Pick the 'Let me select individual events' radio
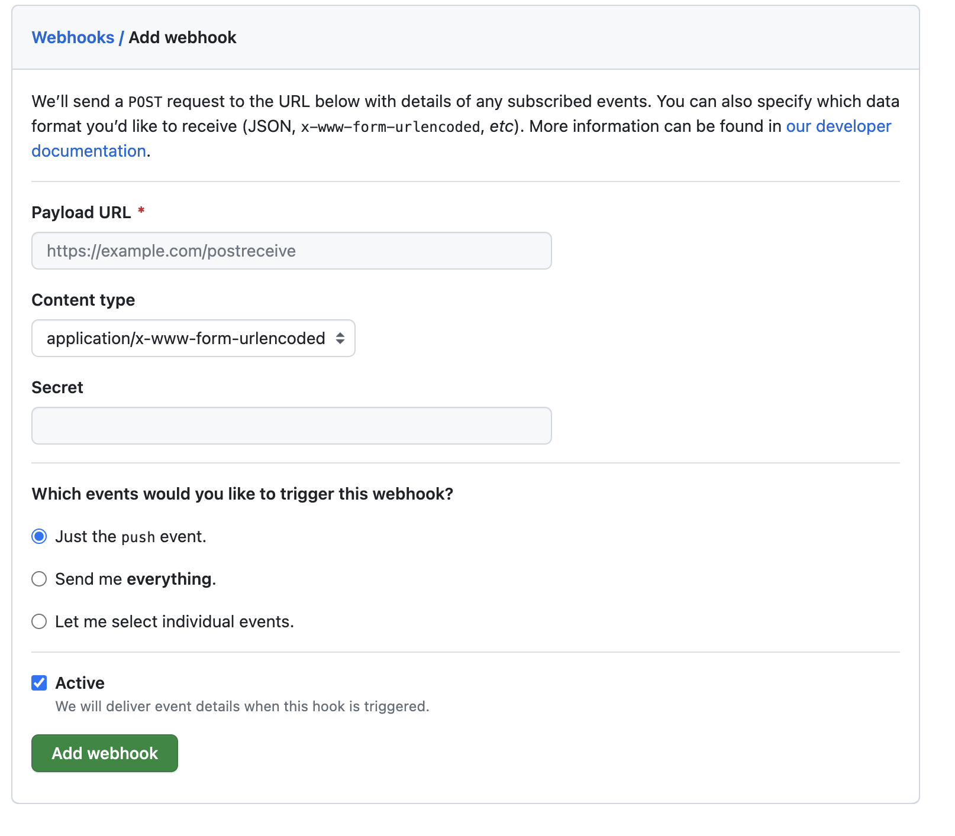Viewport: 955px width, 836px height. tap(39, 621)
